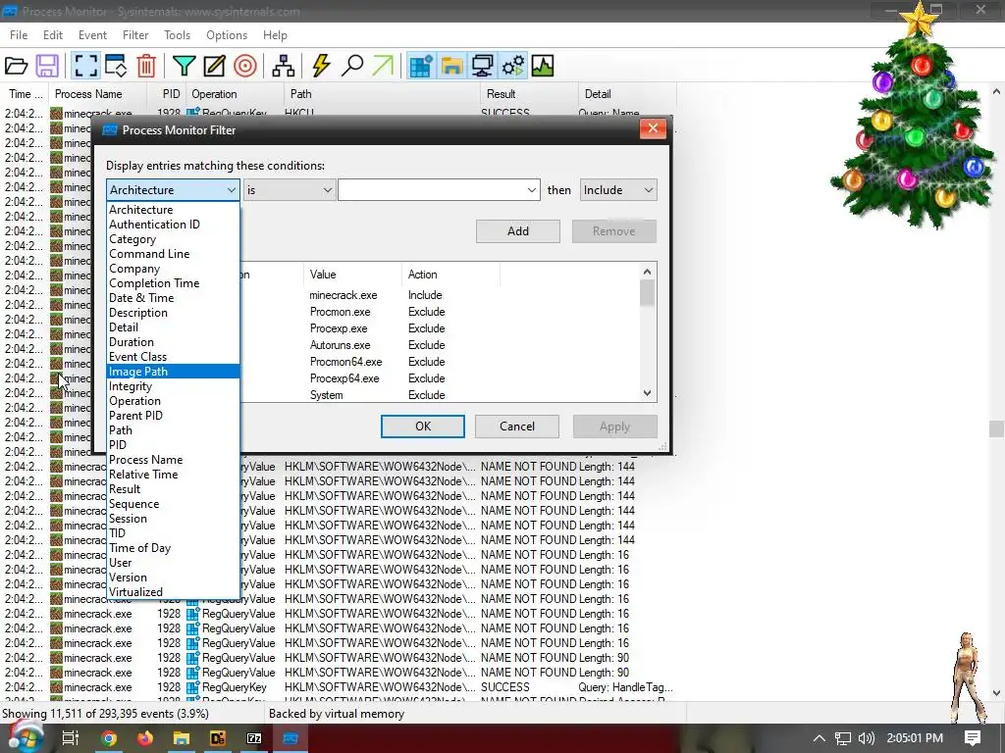Viewport: 1005px width, 753px height.
Task: Choose Process Name from the list
Action: (x=173, y=460)
